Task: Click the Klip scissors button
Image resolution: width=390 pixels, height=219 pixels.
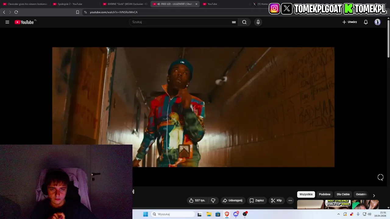Action: [277, 200]
